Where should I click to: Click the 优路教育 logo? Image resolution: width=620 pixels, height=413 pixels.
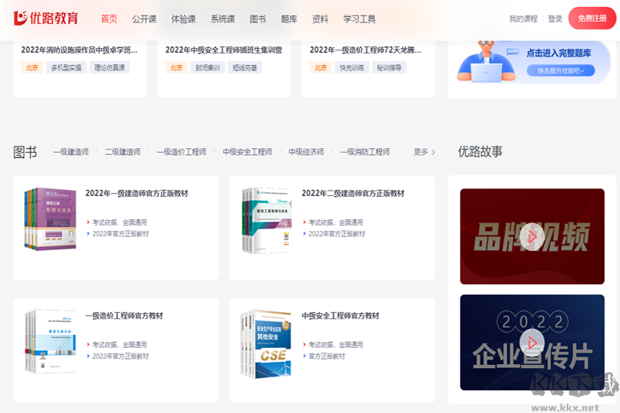coord(46,18)
